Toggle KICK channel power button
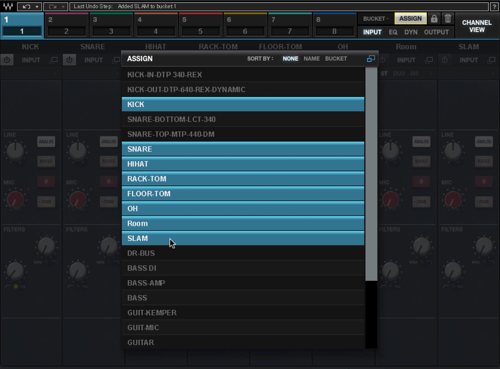500x369 pixels. (x=7, y=60)
